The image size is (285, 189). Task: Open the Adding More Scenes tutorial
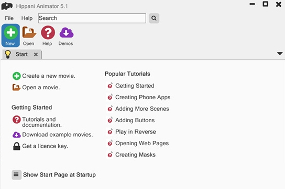[142, 109]
